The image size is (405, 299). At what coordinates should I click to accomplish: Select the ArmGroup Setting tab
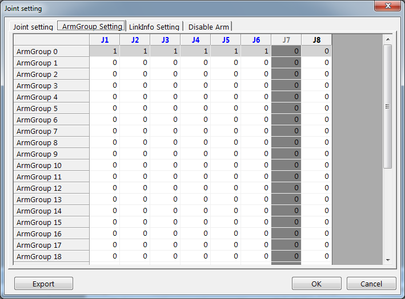click(x=92, y=26)
